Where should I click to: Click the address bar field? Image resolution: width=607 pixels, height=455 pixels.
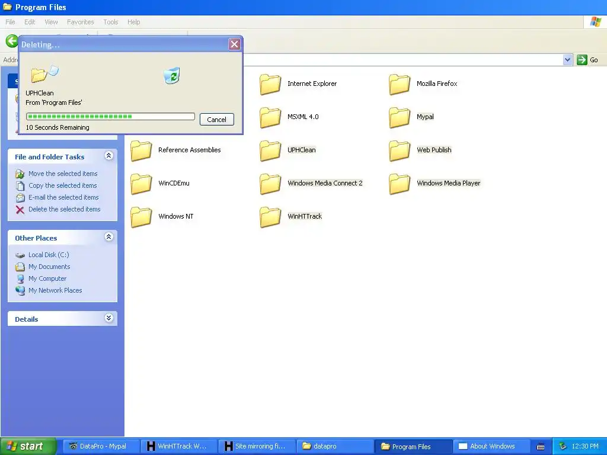[x=402, y=60]
